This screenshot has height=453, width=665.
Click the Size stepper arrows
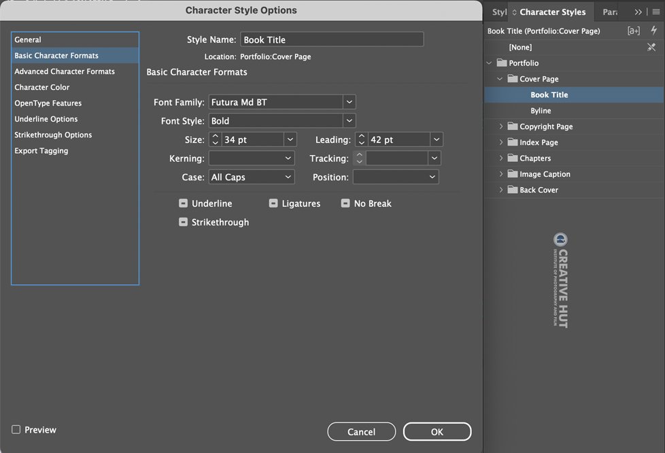pos(216,139)
